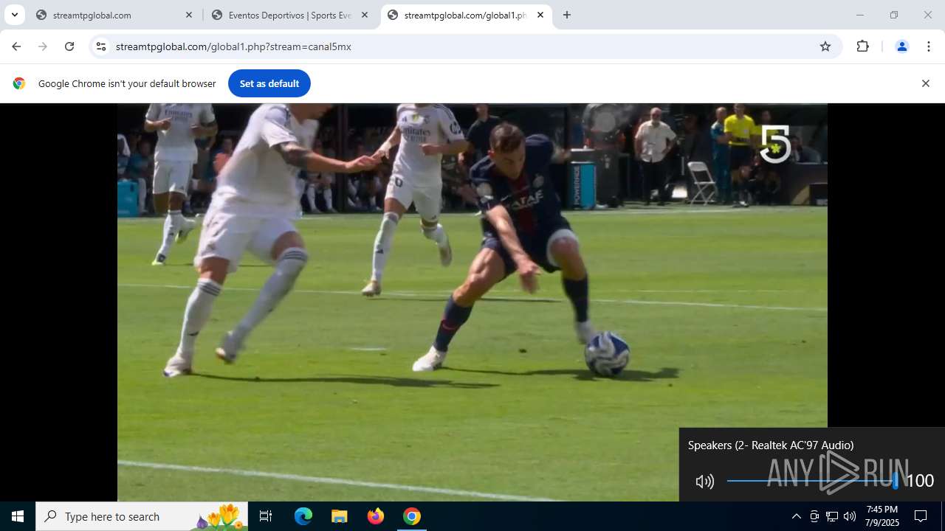945x531 pixels.
Task: Open Chrome's three-dot menu
Action: click(929, 46)
